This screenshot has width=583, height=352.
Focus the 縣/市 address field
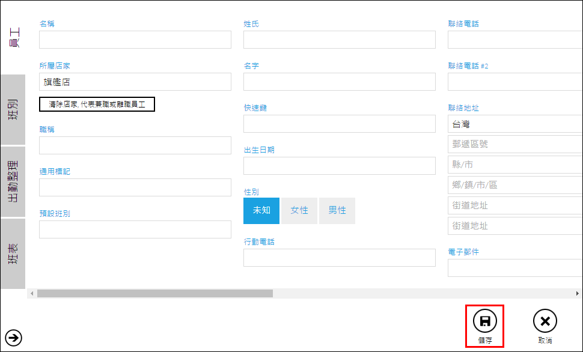click(x=515, y=165)
